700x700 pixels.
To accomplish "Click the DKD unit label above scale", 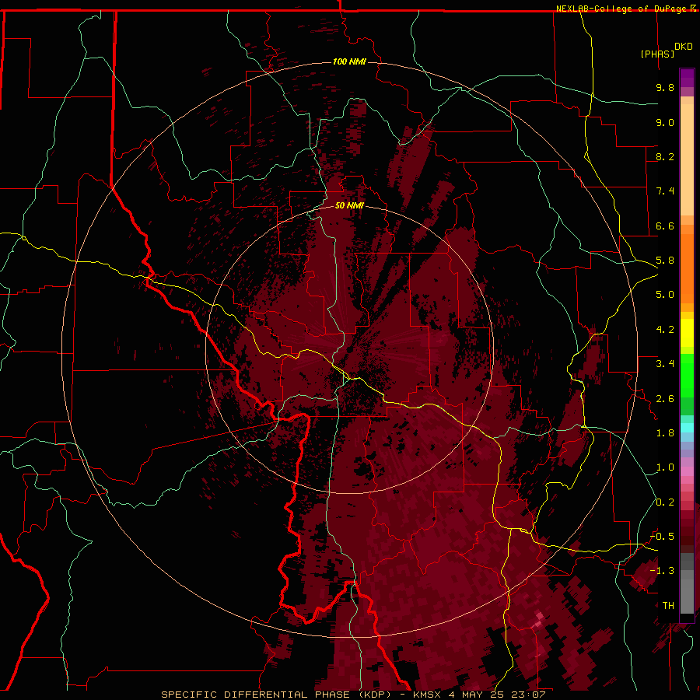I will pyautogui.click(x=683, y=47).
